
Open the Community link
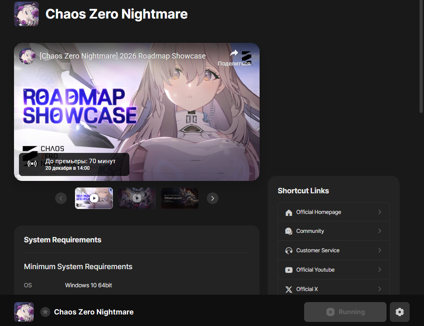pos(334,231)
